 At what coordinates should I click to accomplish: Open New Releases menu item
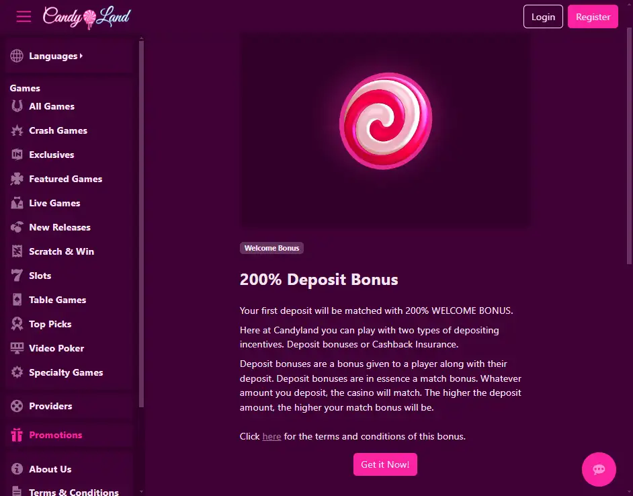click(x=60, y=227)
